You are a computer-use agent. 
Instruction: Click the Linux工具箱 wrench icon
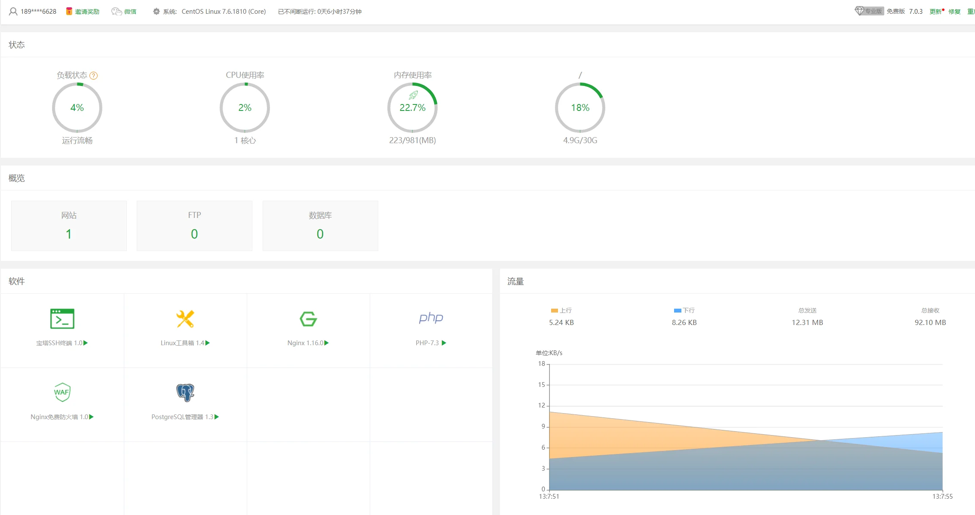click(185, 319)
